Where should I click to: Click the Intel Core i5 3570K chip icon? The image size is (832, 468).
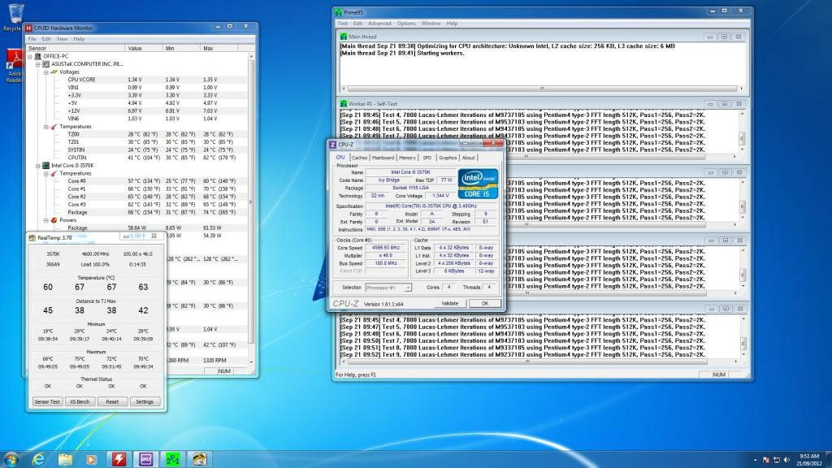coord(46,166)
